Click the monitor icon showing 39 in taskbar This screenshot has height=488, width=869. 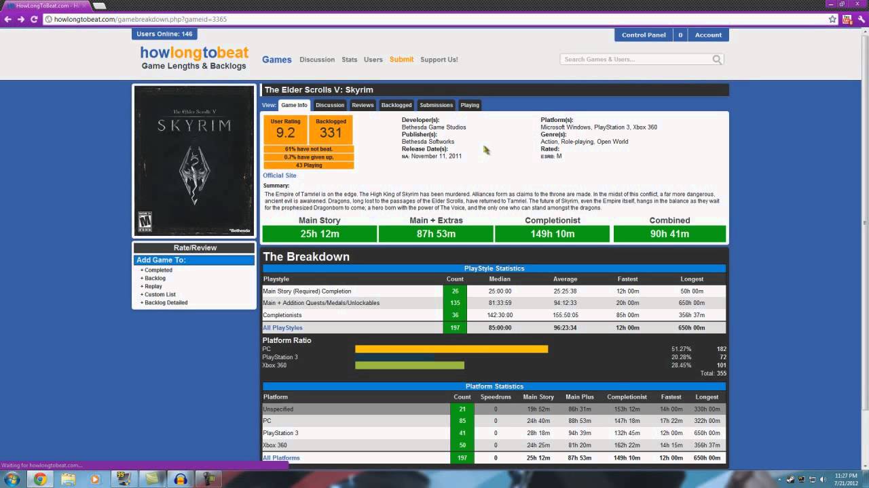(123, 479)
